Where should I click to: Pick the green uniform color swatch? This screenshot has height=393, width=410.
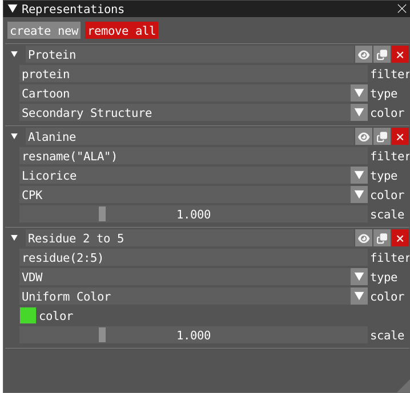[x=28, y=315]
